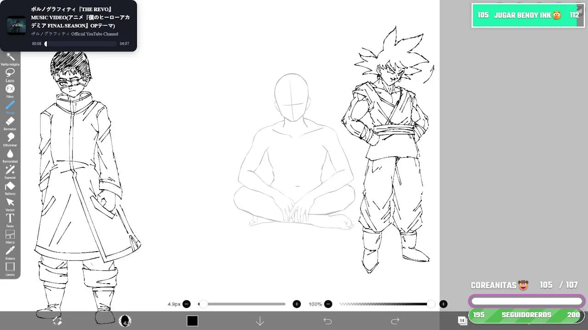This screenshot has height=330, width=588.
Task: Select the Pincel brush tool
Action: pos(10,107)
